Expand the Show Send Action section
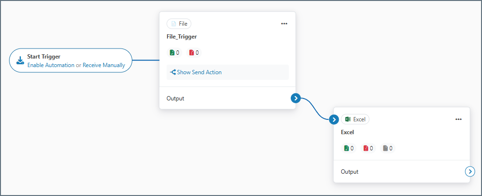 pos(199,72)
